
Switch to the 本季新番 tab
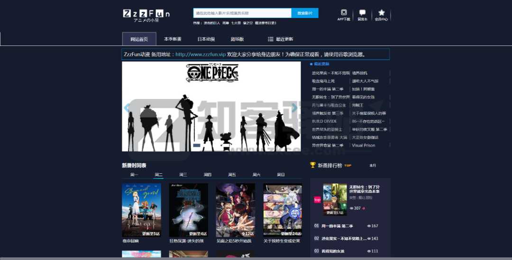173,39
